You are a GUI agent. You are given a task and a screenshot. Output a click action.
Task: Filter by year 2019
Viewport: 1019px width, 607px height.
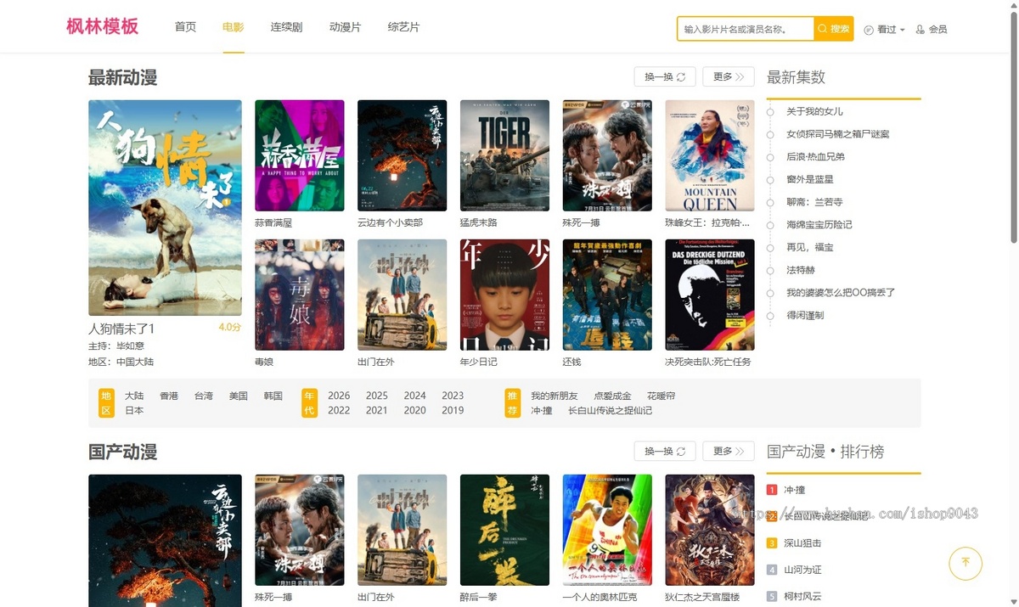tap(453, 410)
